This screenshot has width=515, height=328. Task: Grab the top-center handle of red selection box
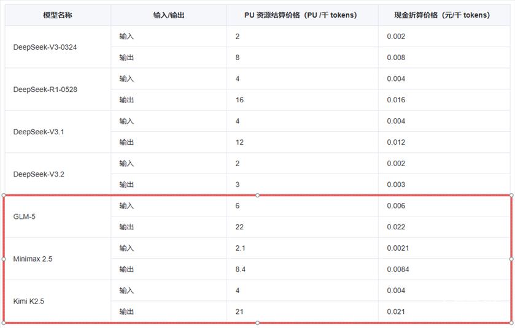pyautogui.click(x=257, y=195)
